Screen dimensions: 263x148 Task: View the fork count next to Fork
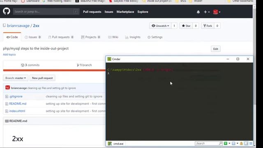[x=217, y=26]
